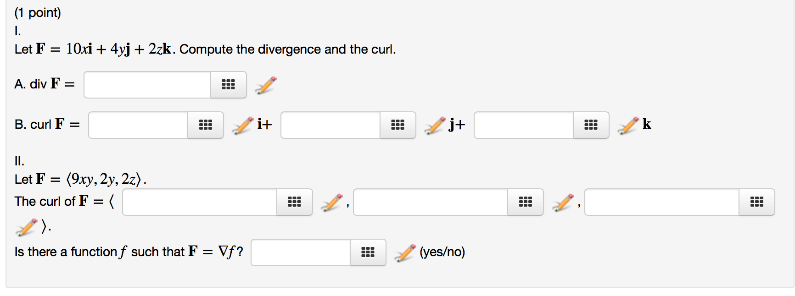Click the pencil editor before the i+ label

point(241,125)
